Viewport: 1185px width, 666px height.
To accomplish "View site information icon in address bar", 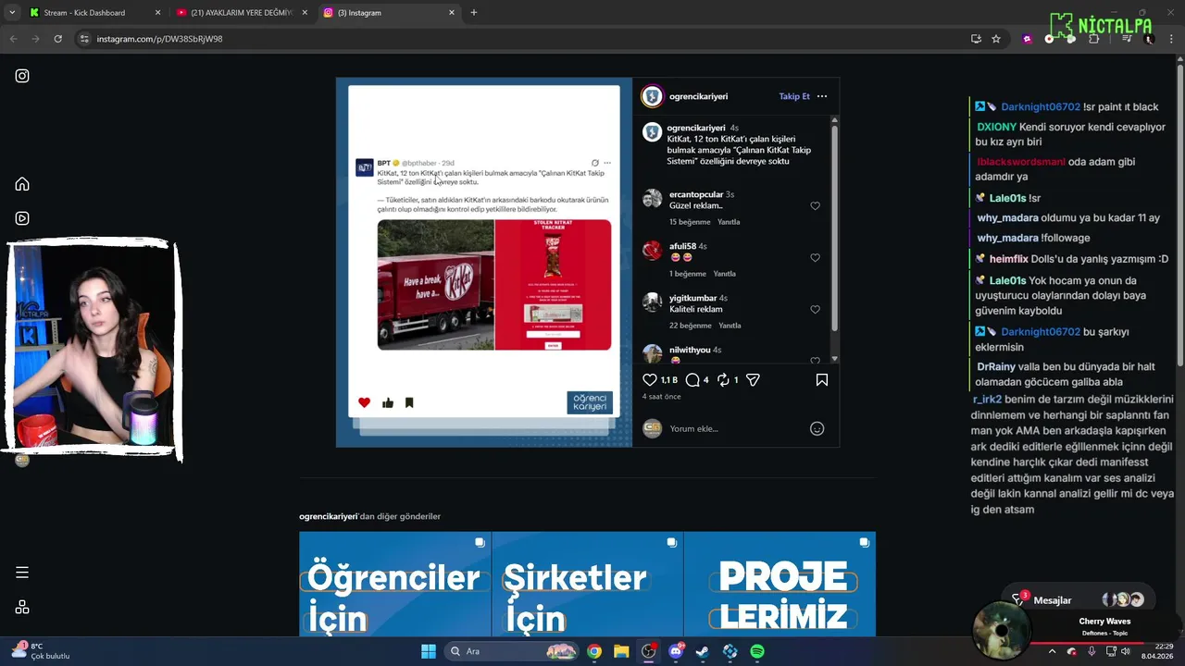I will click(x=84, y=39).
